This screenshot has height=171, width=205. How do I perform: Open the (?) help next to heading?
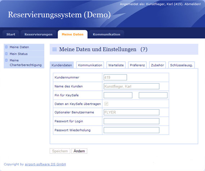pos(144,49)
